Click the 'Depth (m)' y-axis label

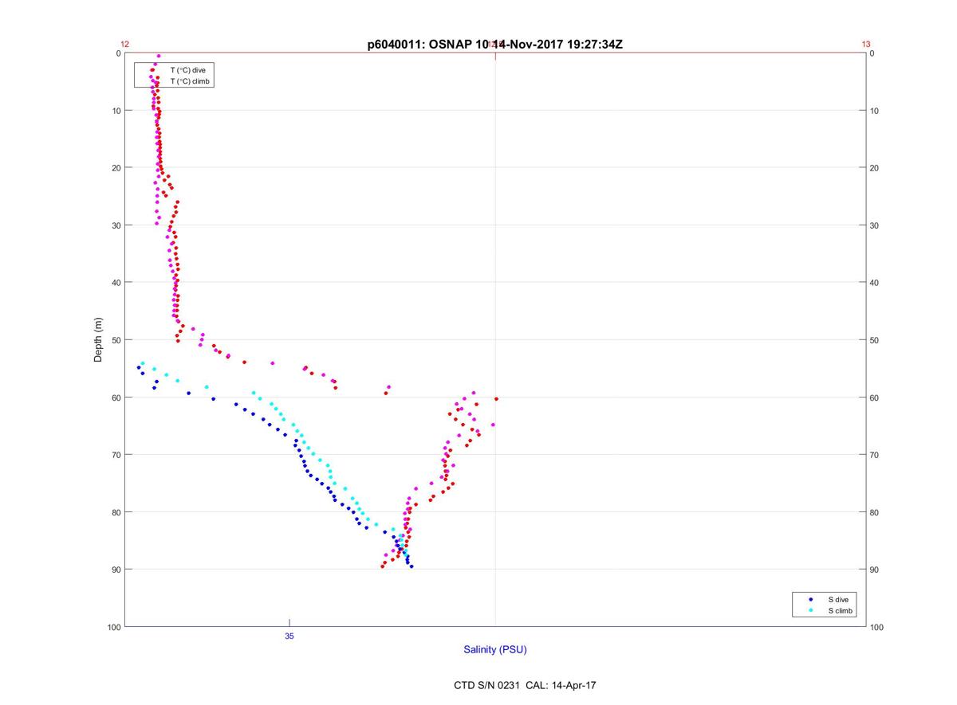pos(99,339)
